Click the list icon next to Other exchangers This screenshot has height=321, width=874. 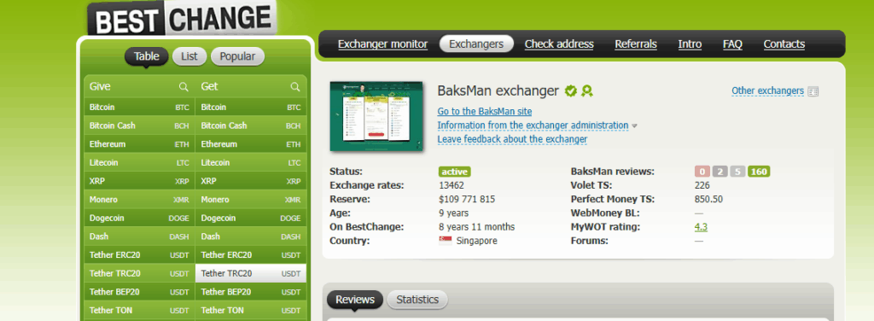click(813, 91)
